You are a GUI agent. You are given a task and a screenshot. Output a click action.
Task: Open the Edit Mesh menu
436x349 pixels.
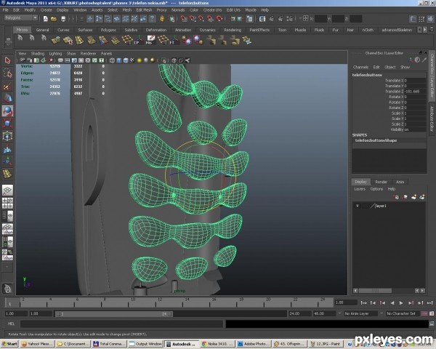[x=144, y=10]
